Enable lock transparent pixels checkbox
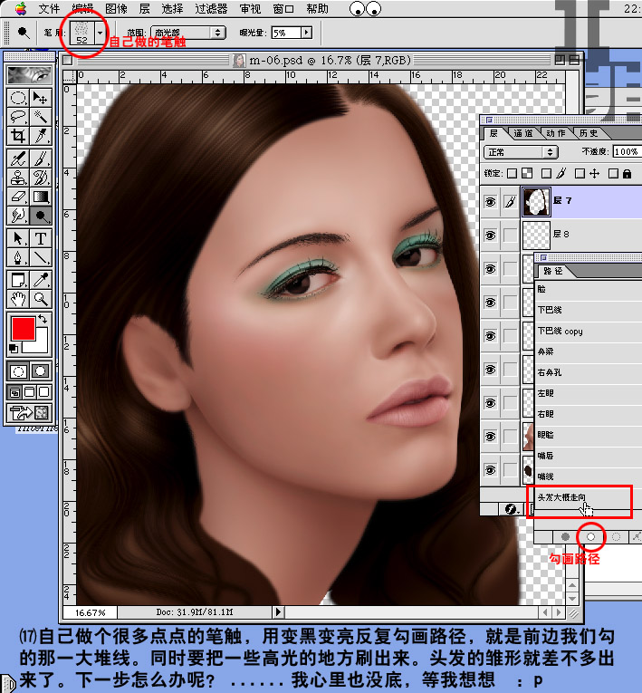Image resolution: width=642 pixels, height=693 pixels. 512,173
